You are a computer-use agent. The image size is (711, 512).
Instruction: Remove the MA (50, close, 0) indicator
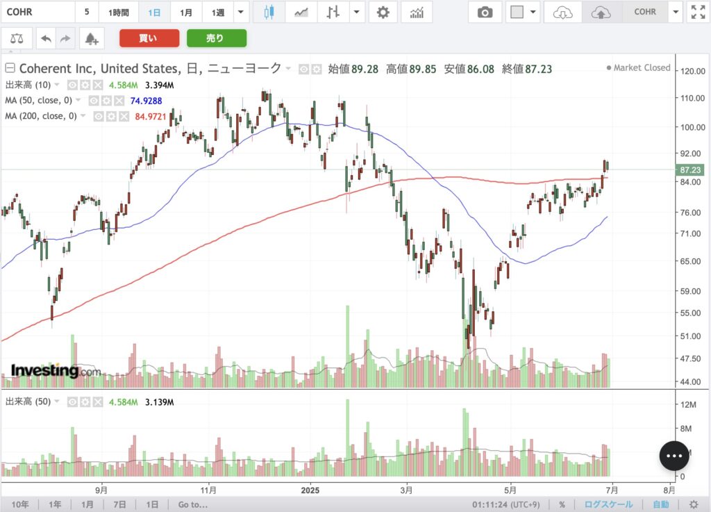coord(119,101)
